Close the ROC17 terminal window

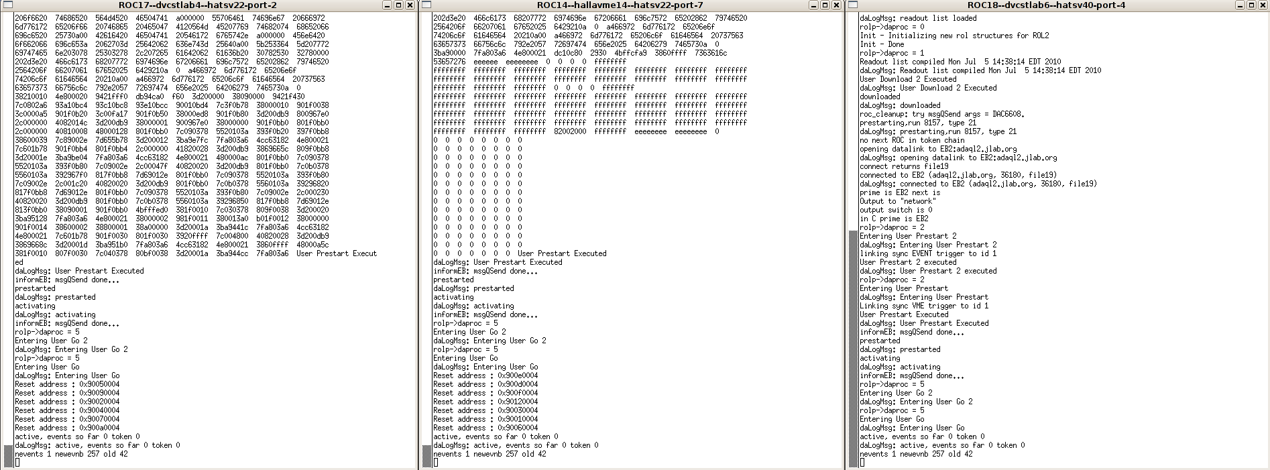click(409, 5)
